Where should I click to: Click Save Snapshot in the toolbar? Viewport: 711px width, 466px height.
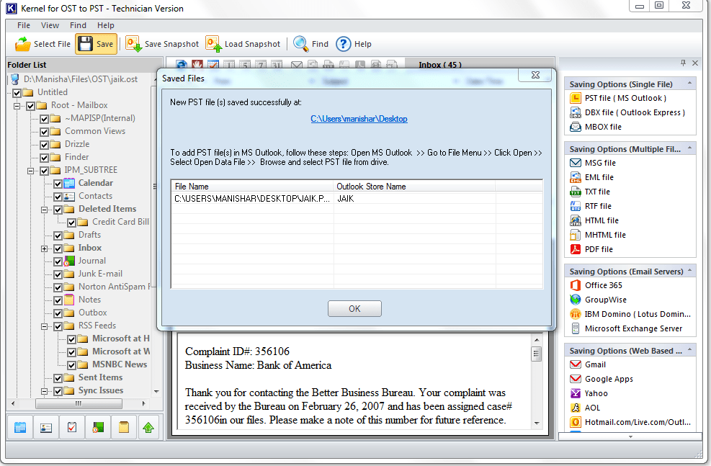[162, 44]
